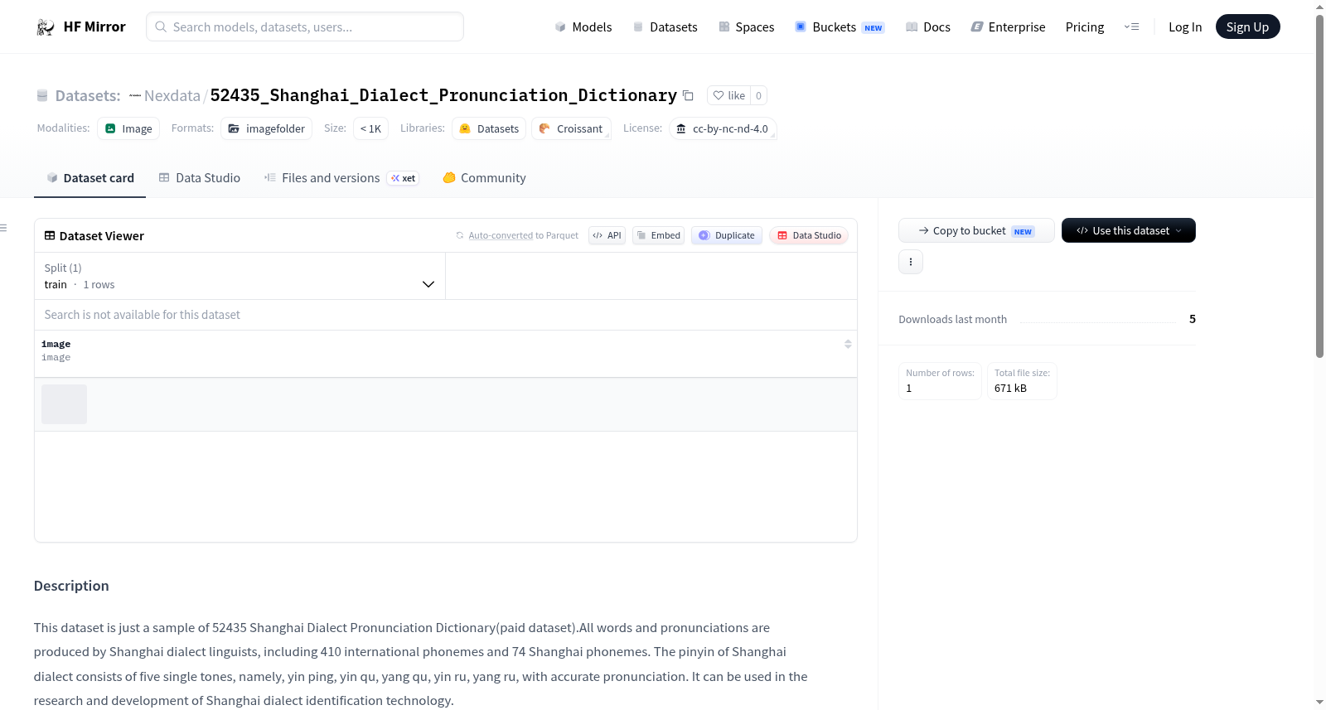Switch to the Files and versions tab
The image size is (1326, 710).
click(341, 177)
